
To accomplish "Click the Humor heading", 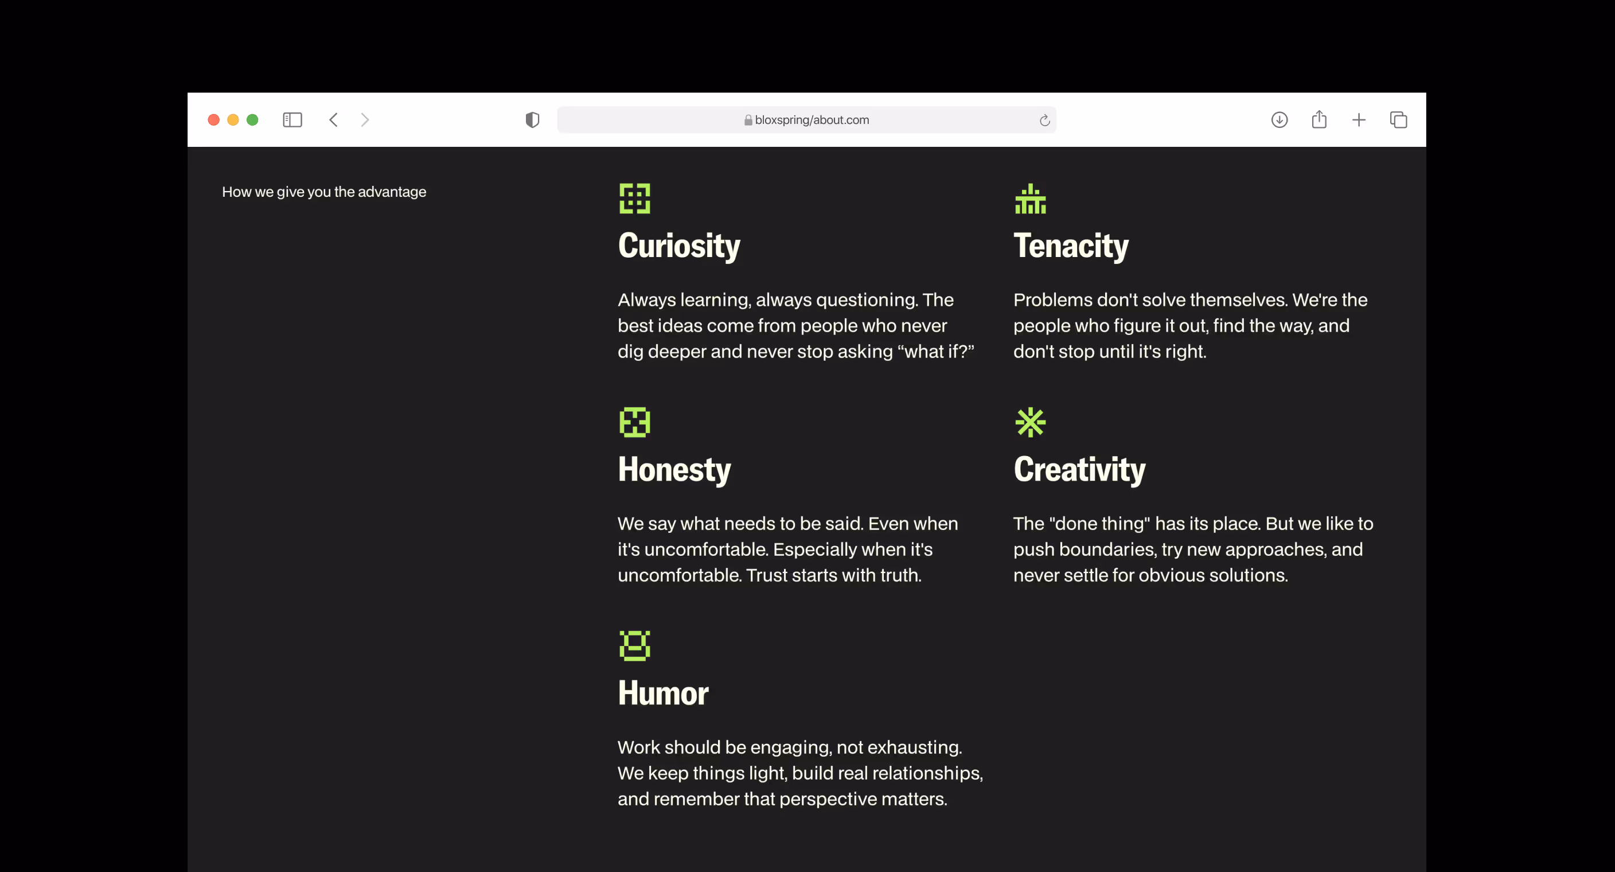I will [662, 693].
